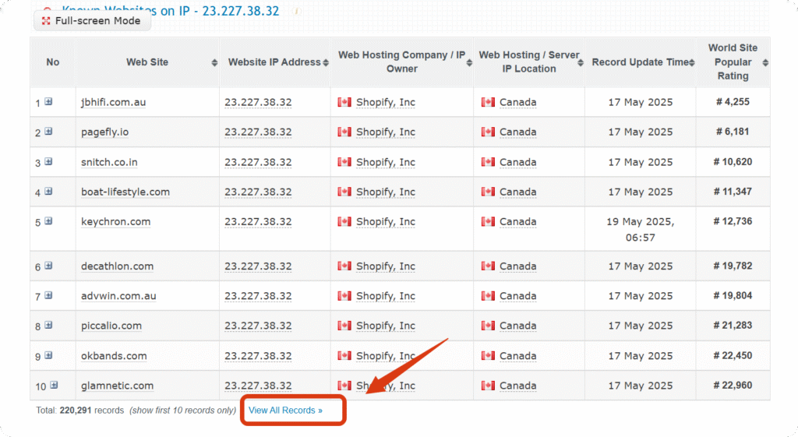798x437 pixels.
Task: Click rating # 22,450 cell
Action: (x=733, y=355)
